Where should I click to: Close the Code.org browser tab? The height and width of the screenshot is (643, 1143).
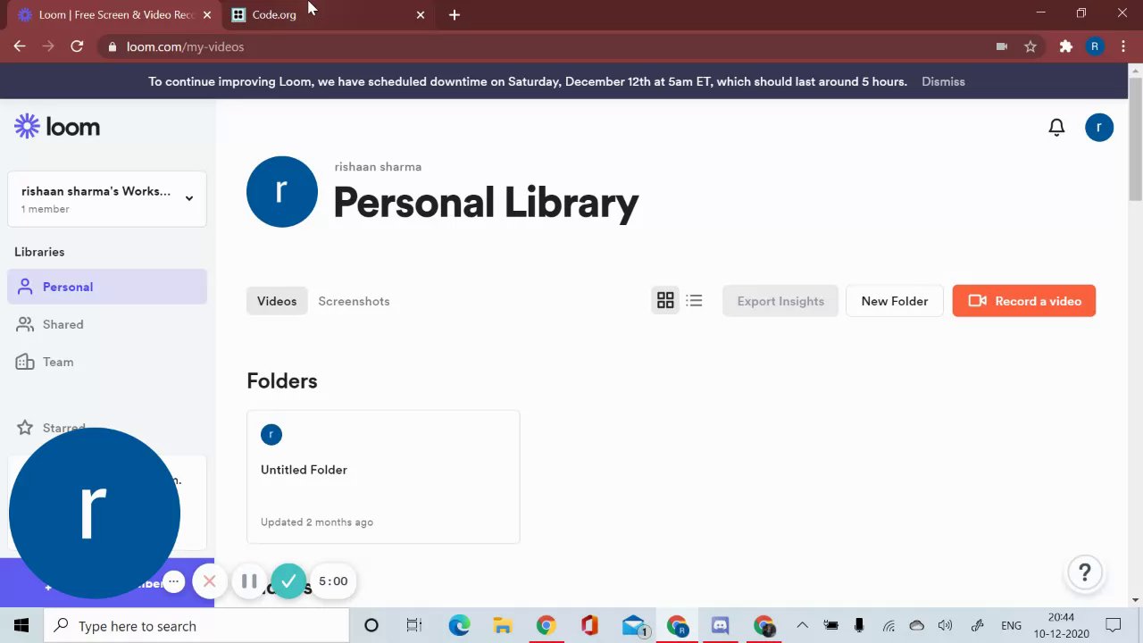tap(421, 15)
